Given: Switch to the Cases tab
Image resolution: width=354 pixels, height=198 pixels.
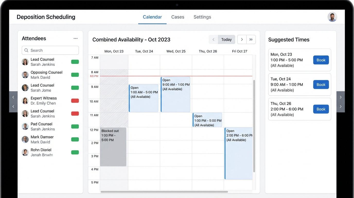Looking at the screenshot, I should [178, 17].
